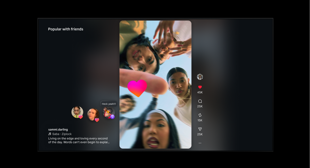Open the Saba - Ziplock audio link
Viewport: 310px width, 168px height.
(62, 134)
